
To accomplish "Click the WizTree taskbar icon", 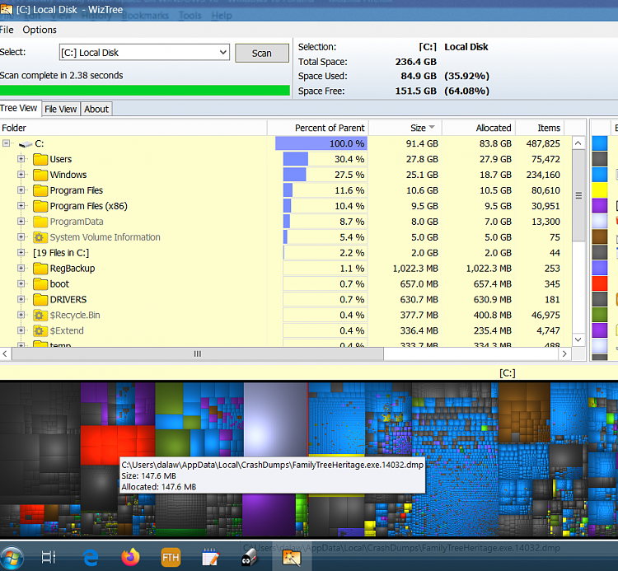I will (x=291, y=557).
